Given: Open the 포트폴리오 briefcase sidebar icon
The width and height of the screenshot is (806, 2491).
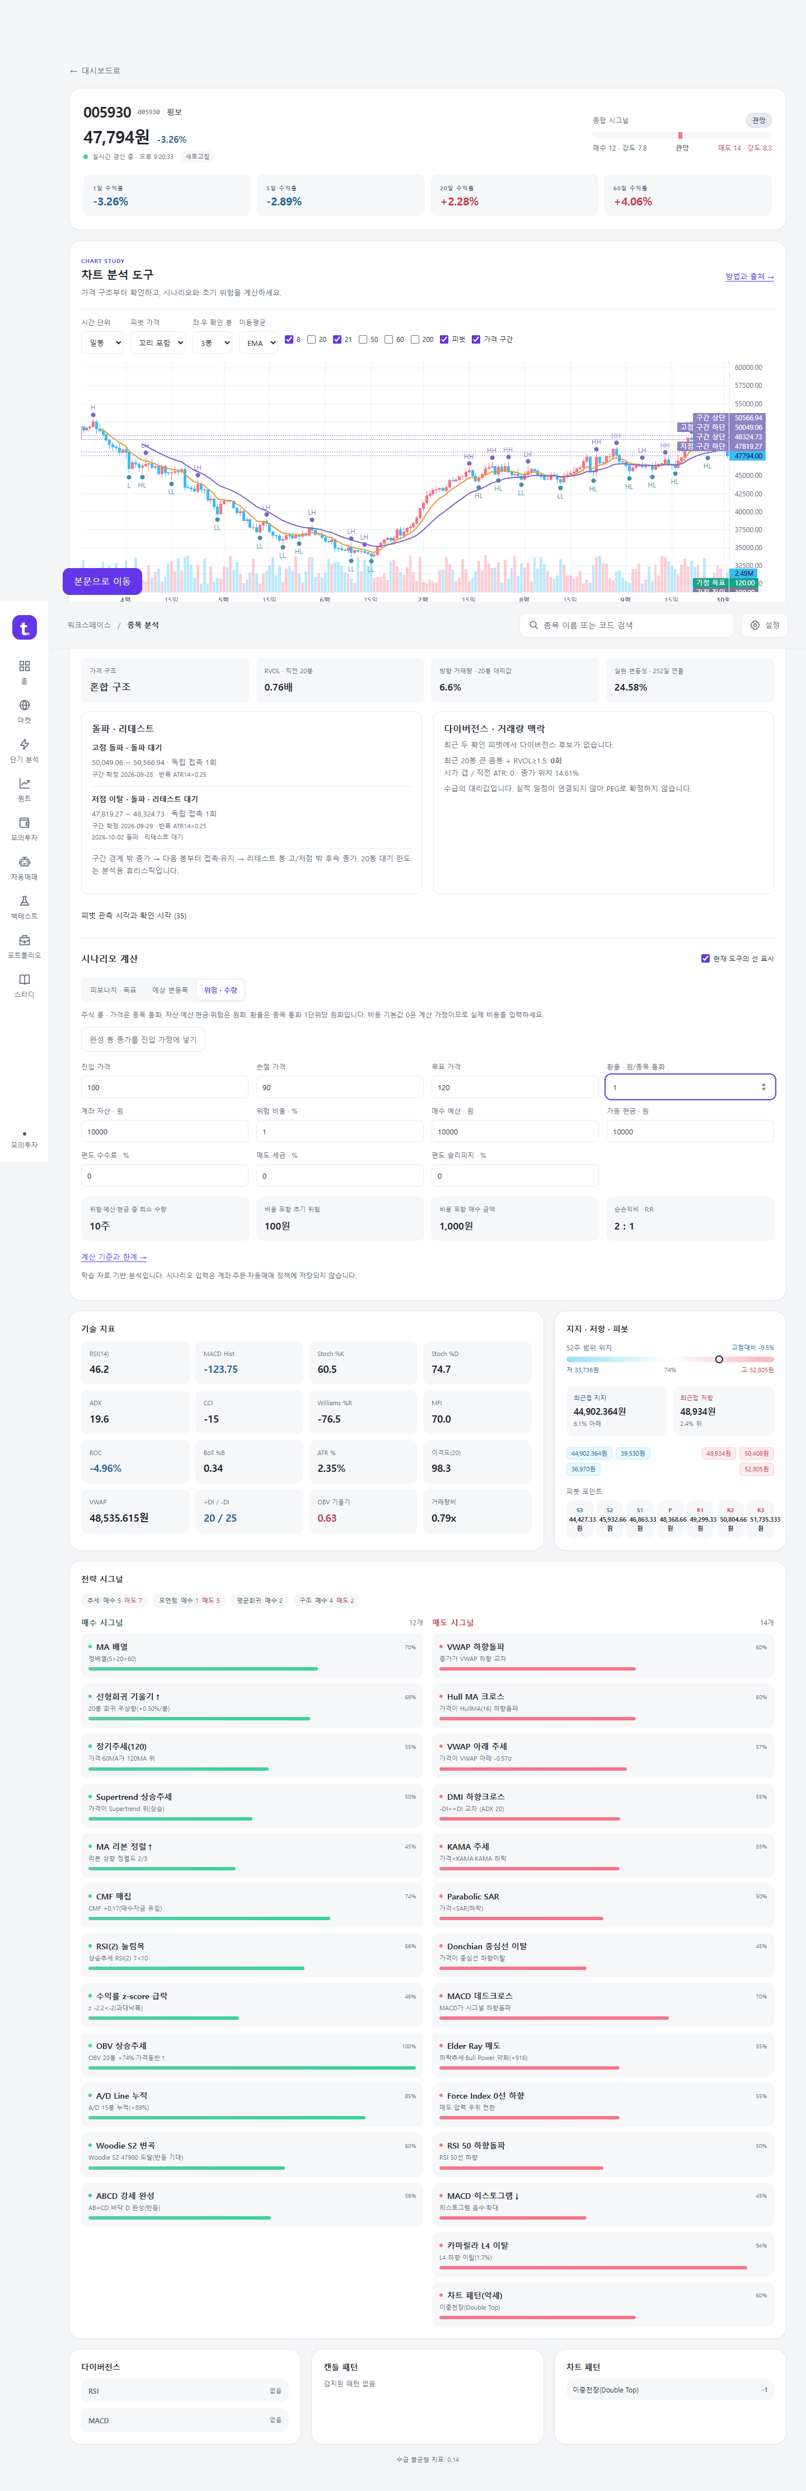Looking at the screenshot, I should click(x=24, y=940).
